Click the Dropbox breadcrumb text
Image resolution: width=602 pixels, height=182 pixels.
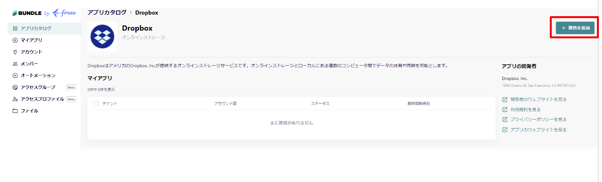pos(146,13)
